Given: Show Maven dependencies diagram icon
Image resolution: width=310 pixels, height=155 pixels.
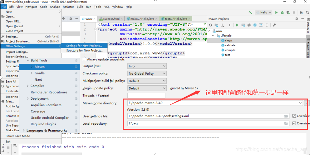Looking at the screenshot, I should [x=261, y=25].
